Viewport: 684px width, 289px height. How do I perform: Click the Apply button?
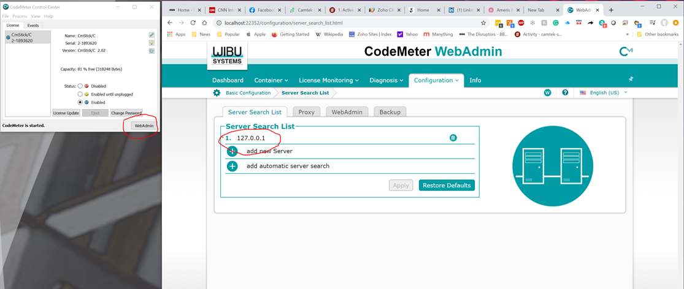401,185
